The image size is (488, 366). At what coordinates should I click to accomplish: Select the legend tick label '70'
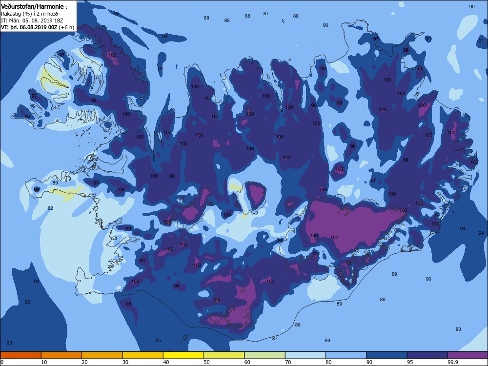click(x=288, y=362)
